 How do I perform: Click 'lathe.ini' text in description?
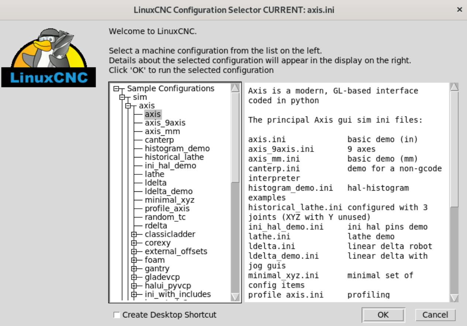point(269,237)
